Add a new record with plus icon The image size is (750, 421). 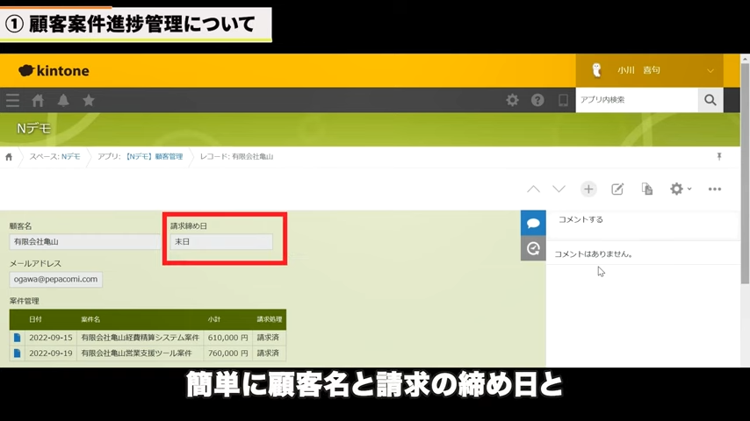pyautogui.click(x=588, y=189)
